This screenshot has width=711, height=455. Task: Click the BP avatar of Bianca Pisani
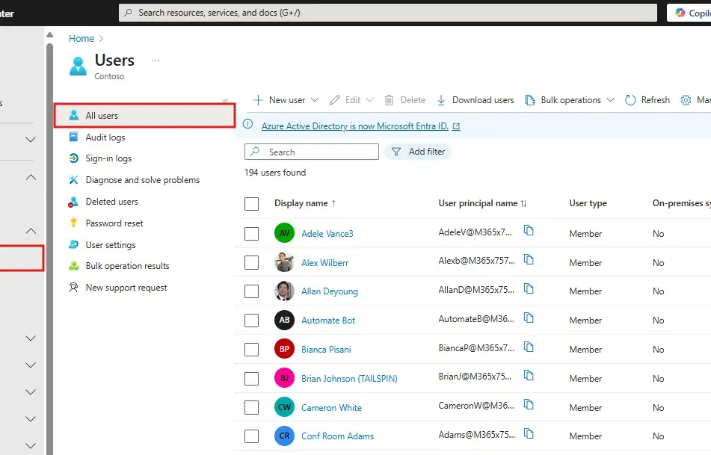pyautogui.click(x=284, y=349)
